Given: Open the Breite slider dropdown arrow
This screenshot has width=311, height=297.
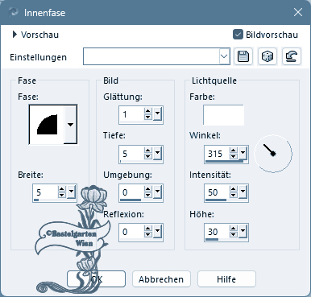Looking at the screenshot, I should 71,192.
